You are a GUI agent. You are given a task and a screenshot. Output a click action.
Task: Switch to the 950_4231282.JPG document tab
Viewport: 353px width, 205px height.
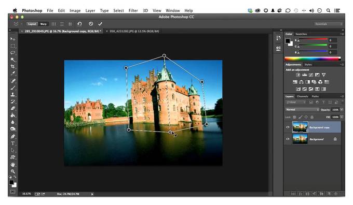(x=134, y=31)
